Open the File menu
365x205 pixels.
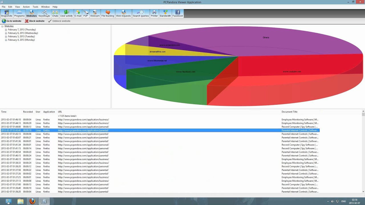[x=3, y=7]
